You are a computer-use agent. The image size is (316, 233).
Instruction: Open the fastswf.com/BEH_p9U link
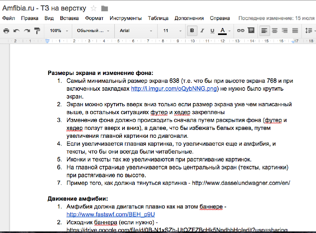coord(111,214)
